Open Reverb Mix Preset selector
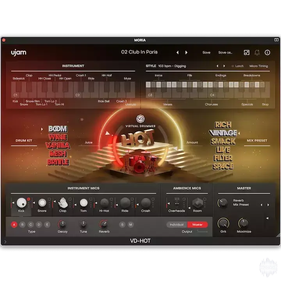281x281 pixels. coord(241,203)
